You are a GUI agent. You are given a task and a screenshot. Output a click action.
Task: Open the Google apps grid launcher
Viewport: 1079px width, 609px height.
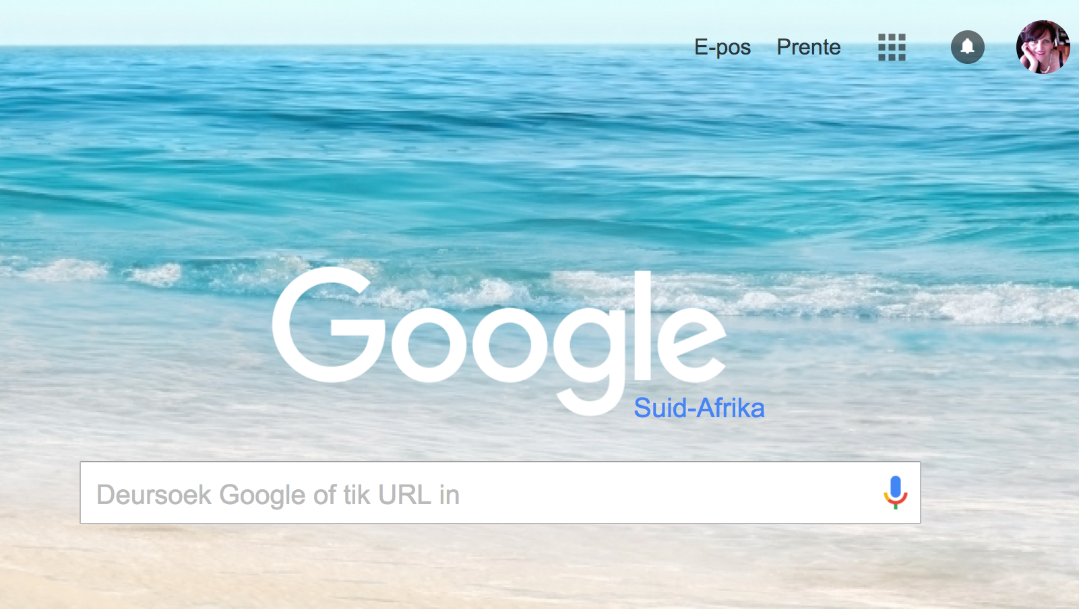tap(892, 47)
